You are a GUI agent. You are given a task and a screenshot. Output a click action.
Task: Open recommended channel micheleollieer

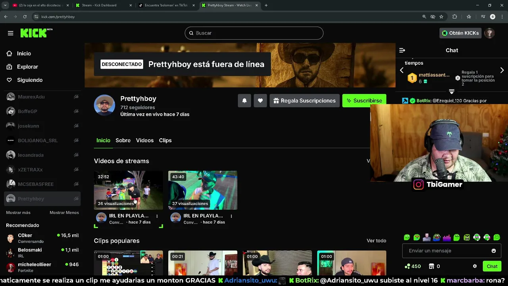point(42,267)
